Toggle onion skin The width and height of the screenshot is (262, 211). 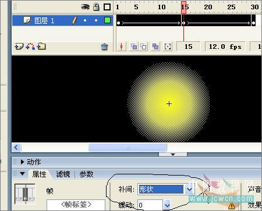coord(134,47)
